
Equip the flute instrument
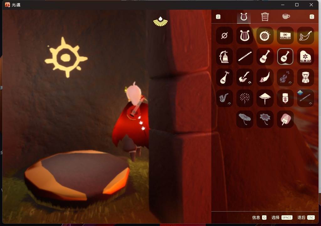[245, 56]
